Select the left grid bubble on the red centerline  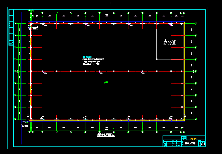[x=15, y=72]
